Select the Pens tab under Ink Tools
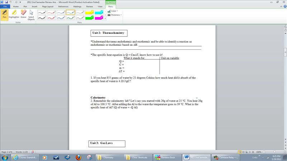 tap(110, 6)
